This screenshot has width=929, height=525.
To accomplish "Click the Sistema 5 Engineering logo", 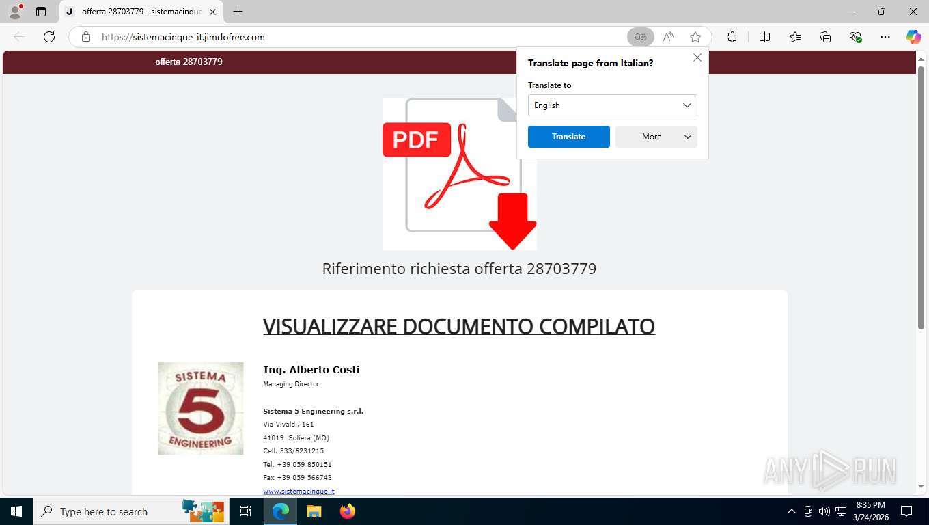I will click(201, 408).
